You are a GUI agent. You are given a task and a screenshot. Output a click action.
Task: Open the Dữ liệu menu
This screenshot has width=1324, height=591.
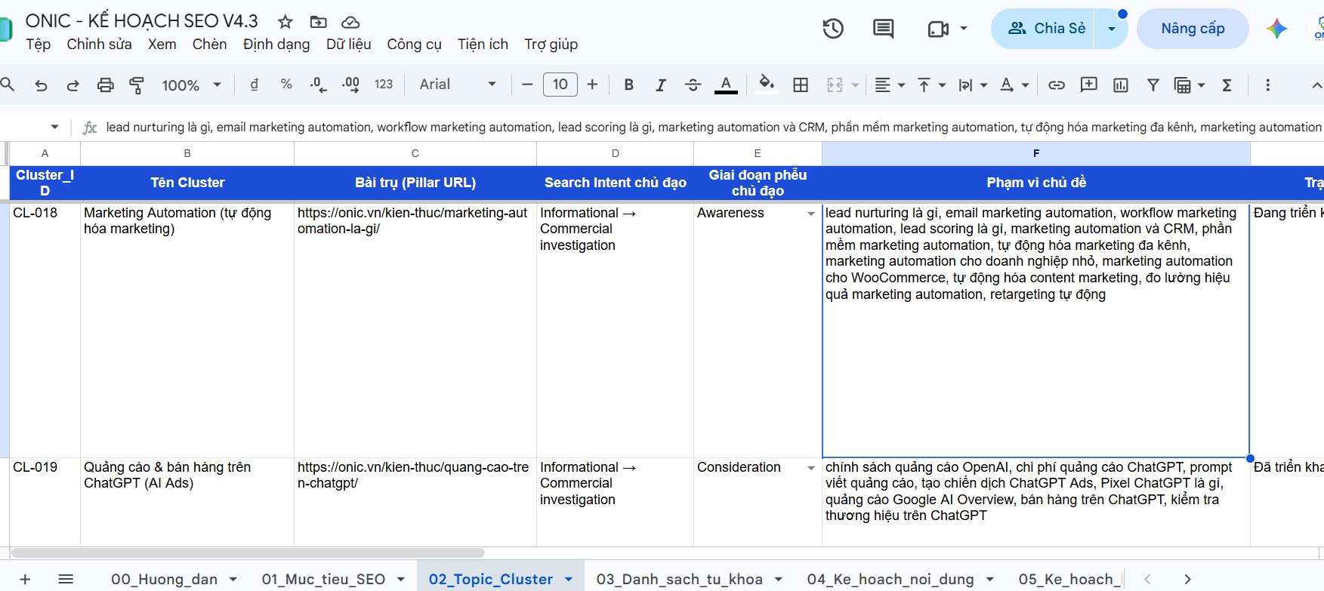click(349, 45)
